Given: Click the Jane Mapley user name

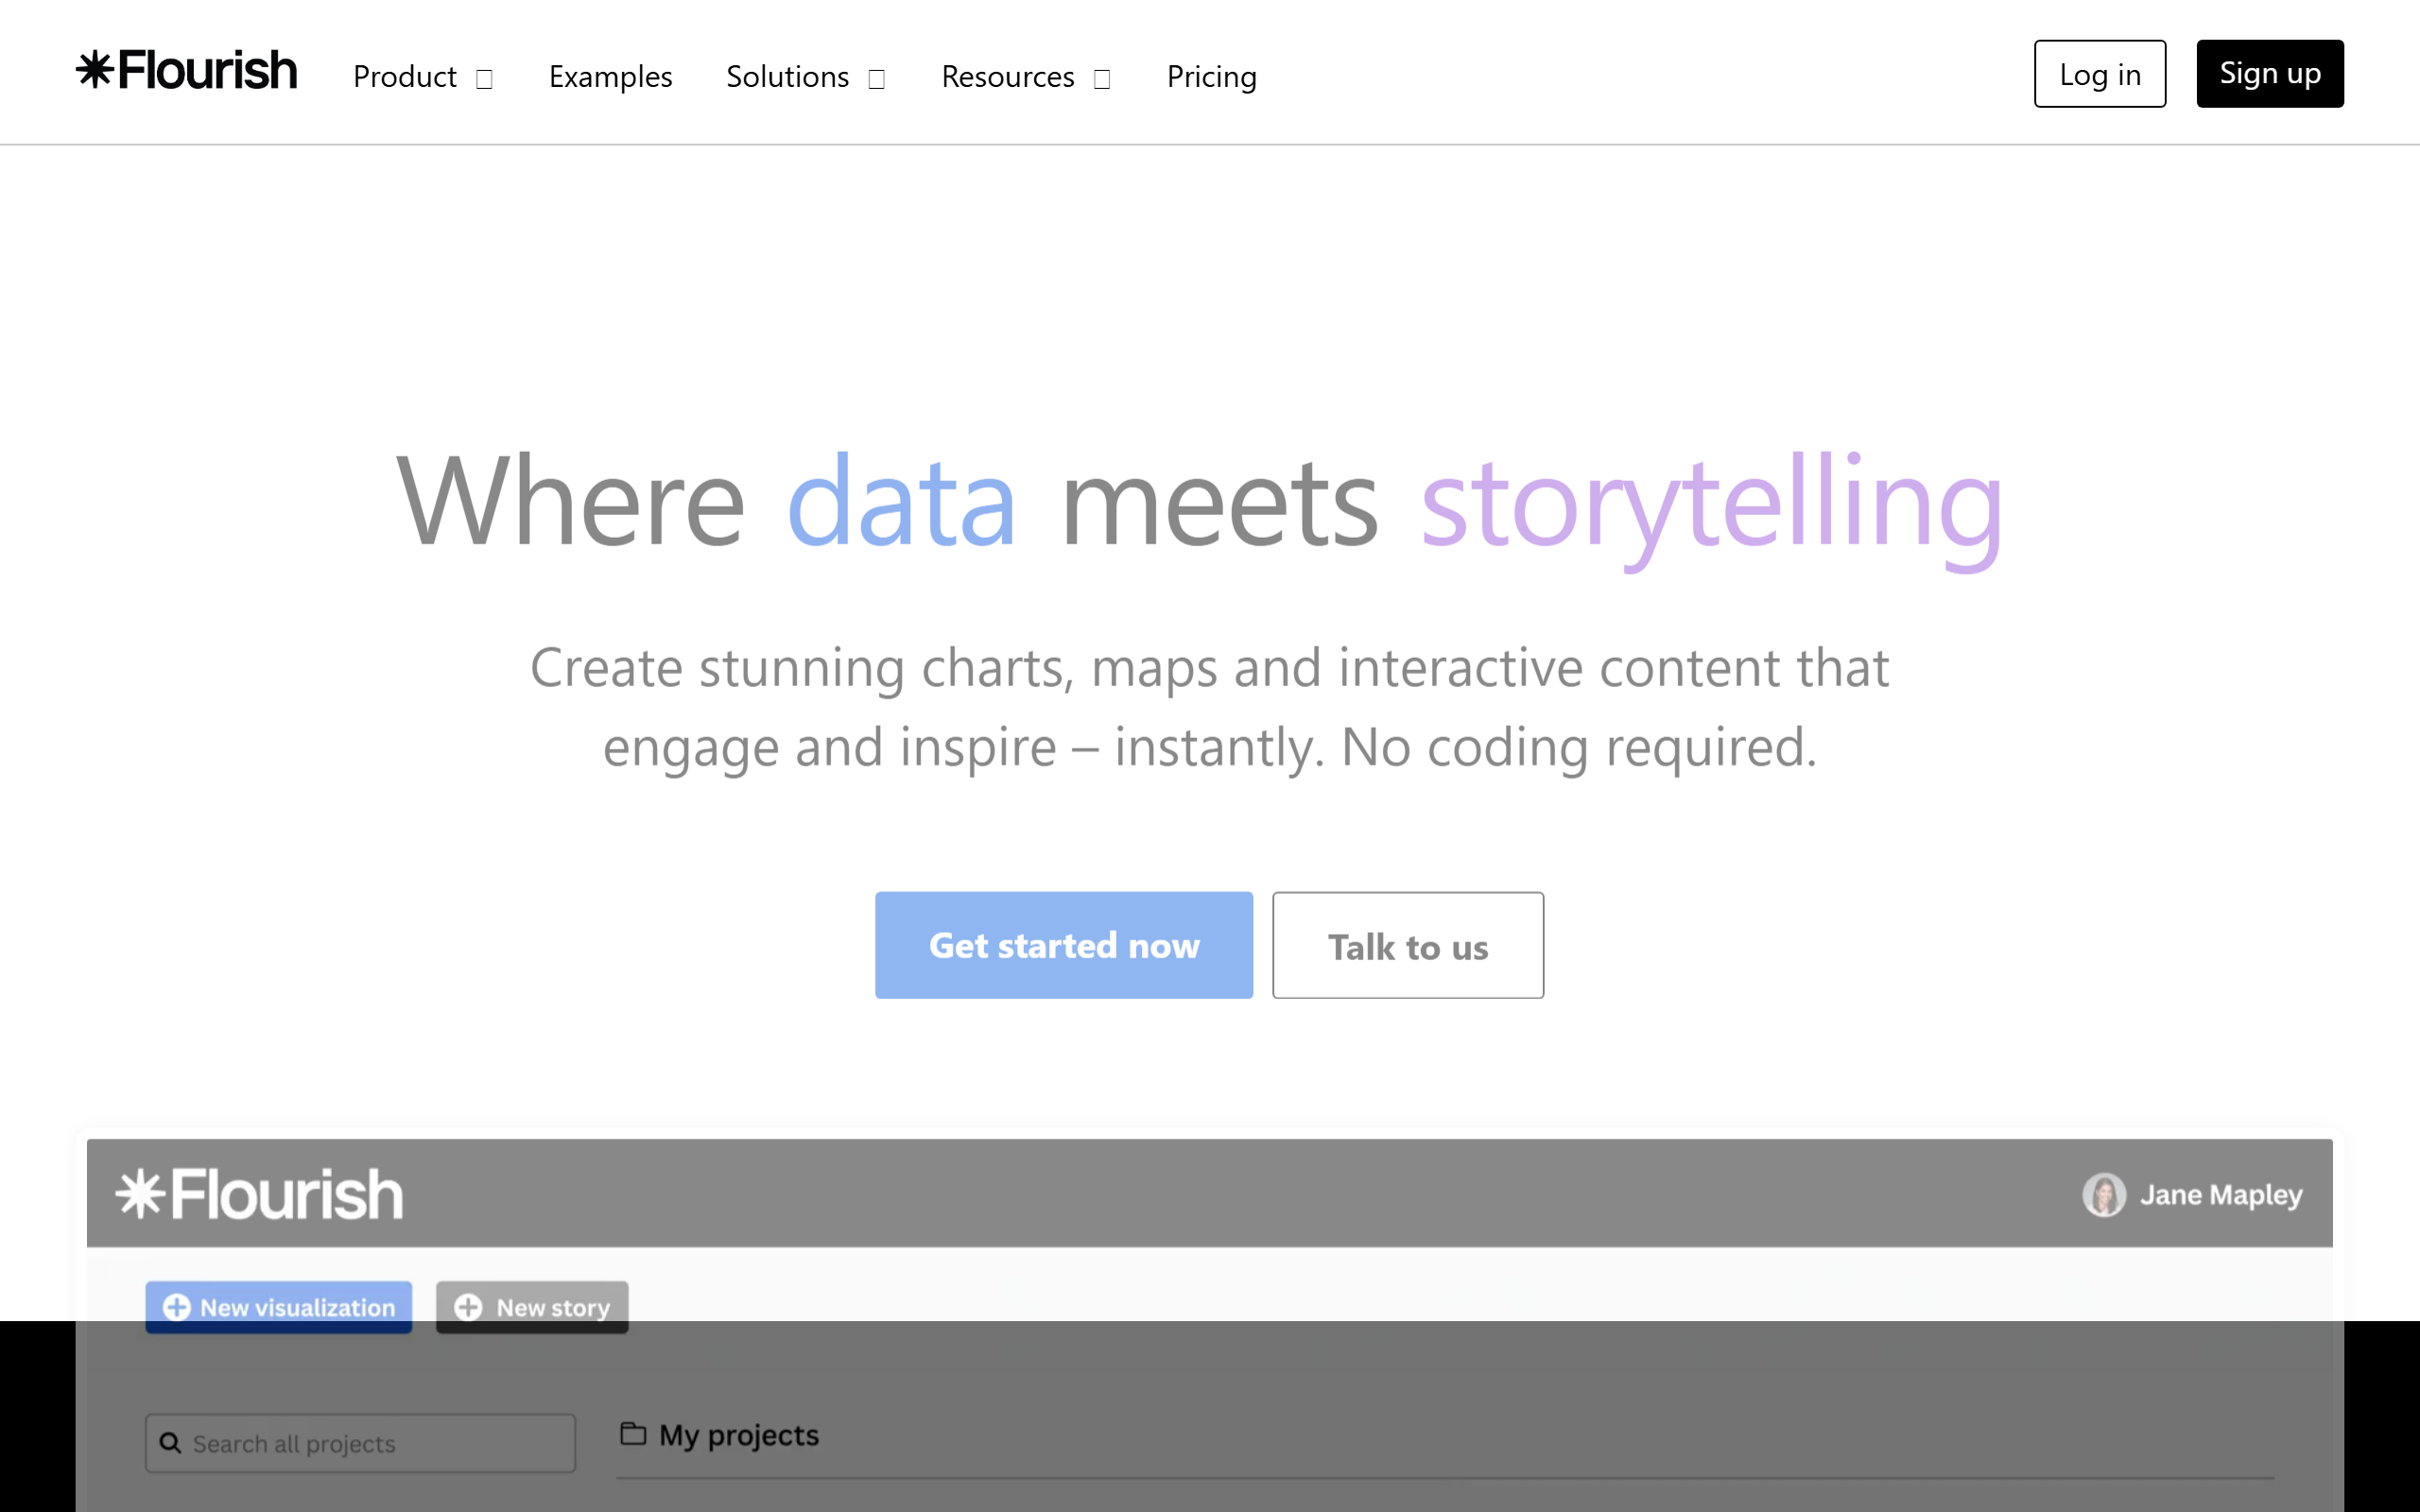Looking at the screenshot, I should coord(2220,1194).
